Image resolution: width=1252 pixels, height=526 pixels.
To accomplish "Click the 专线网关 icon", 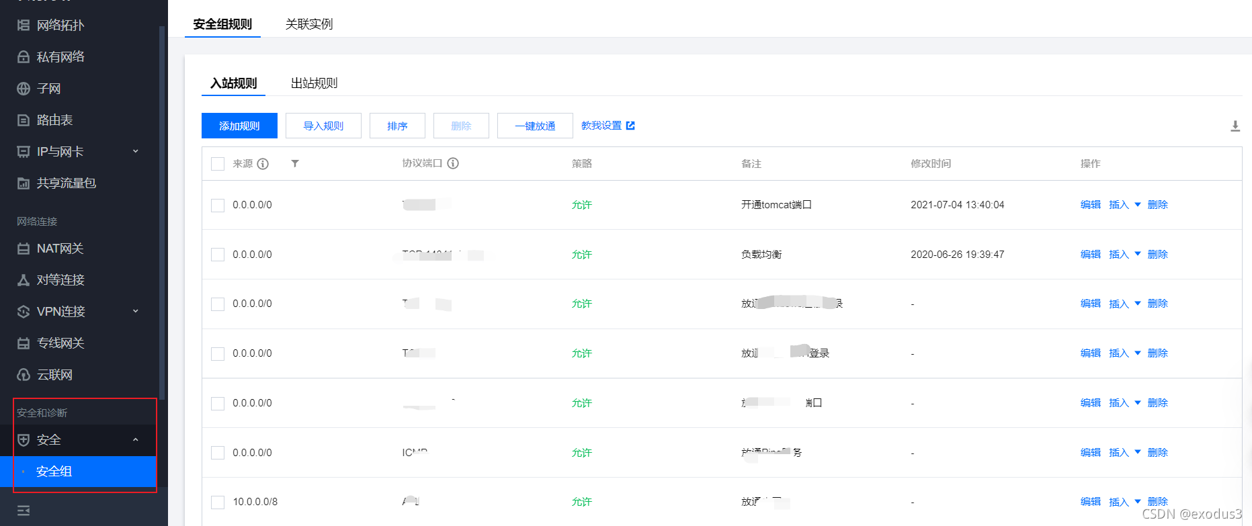I will [24, 343].
